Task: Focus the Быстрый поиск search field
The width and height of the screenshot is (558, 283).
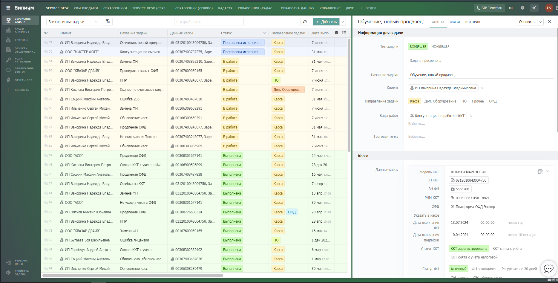Action: coord(209,22)
